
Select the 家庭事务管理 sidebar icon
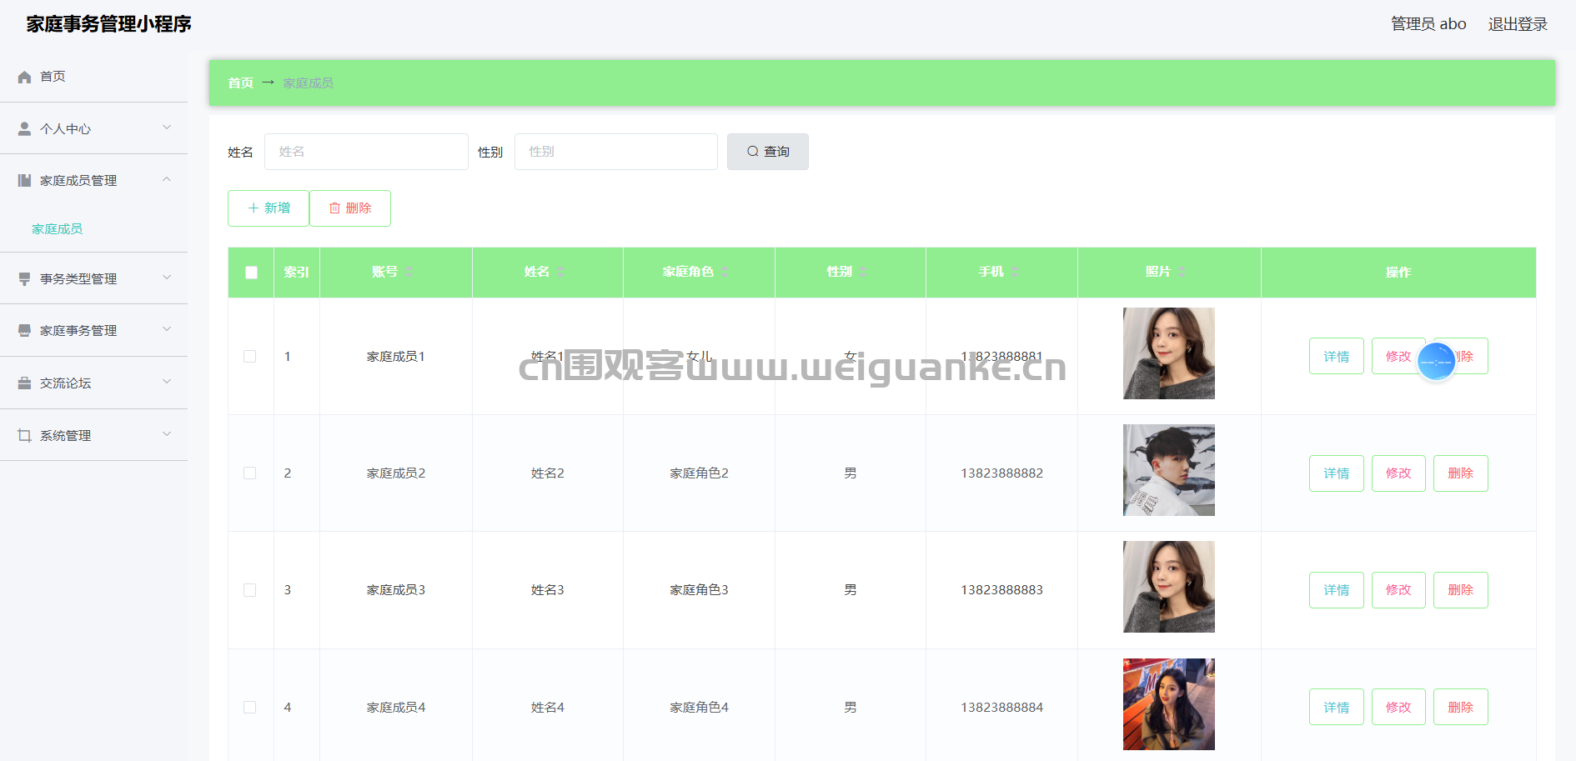pyautogui.click(x=23, y=330)
